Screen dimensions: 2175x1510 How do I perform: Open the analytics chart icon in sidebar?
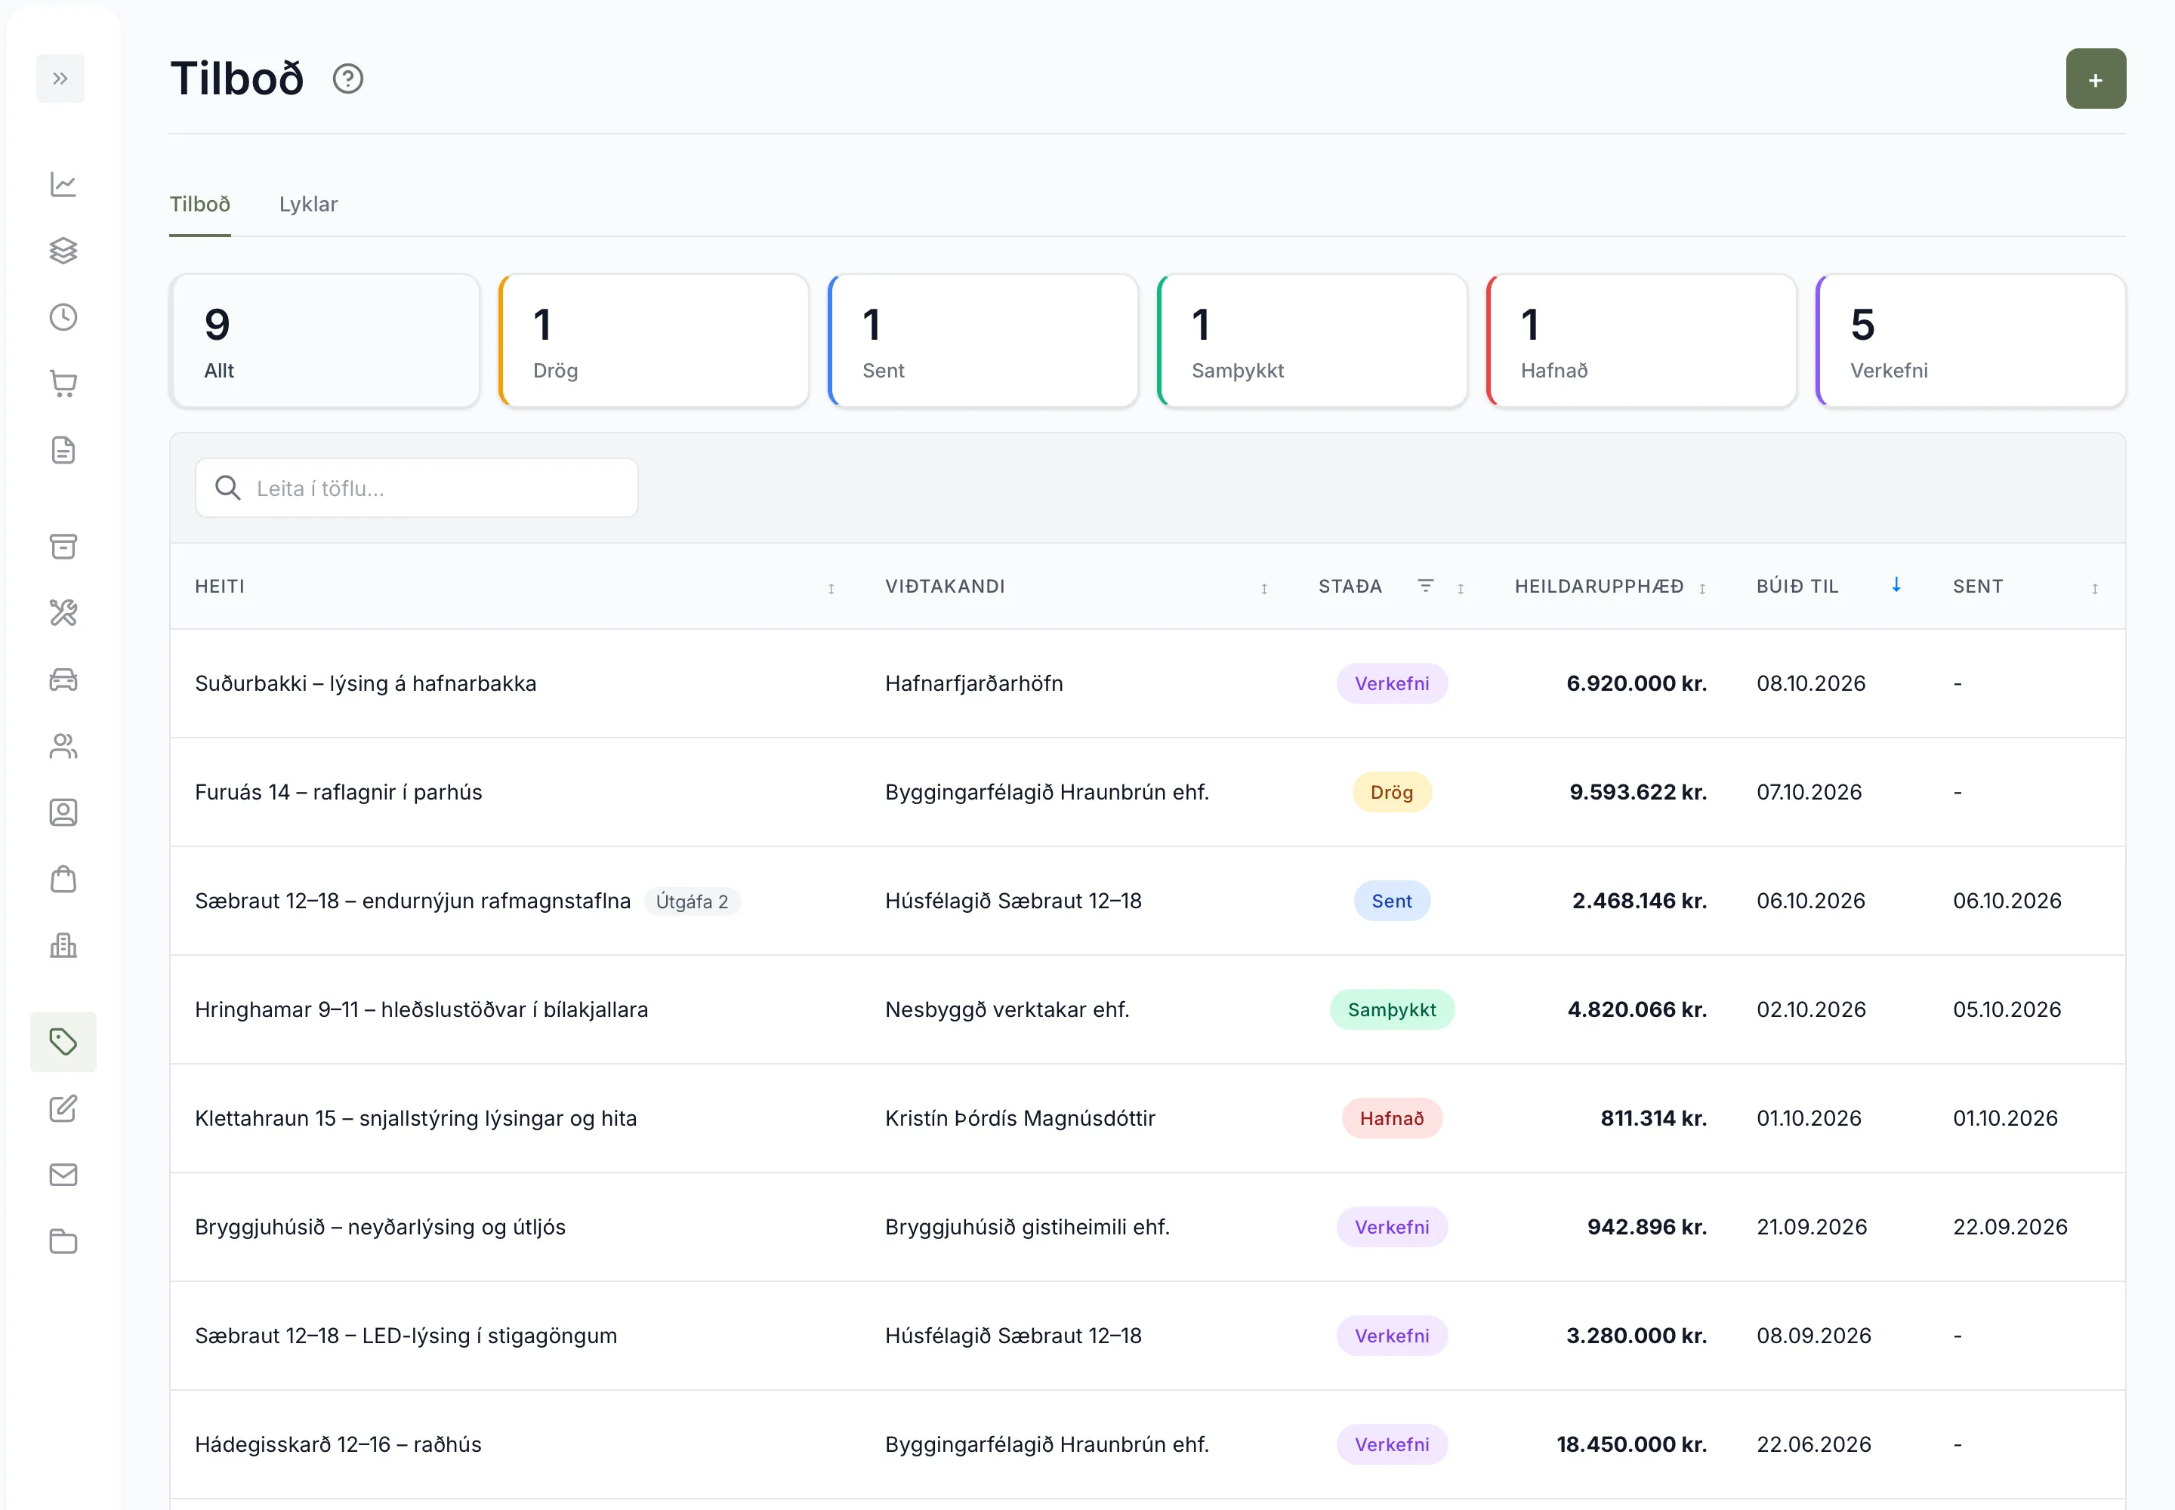[x=63, y=183]
